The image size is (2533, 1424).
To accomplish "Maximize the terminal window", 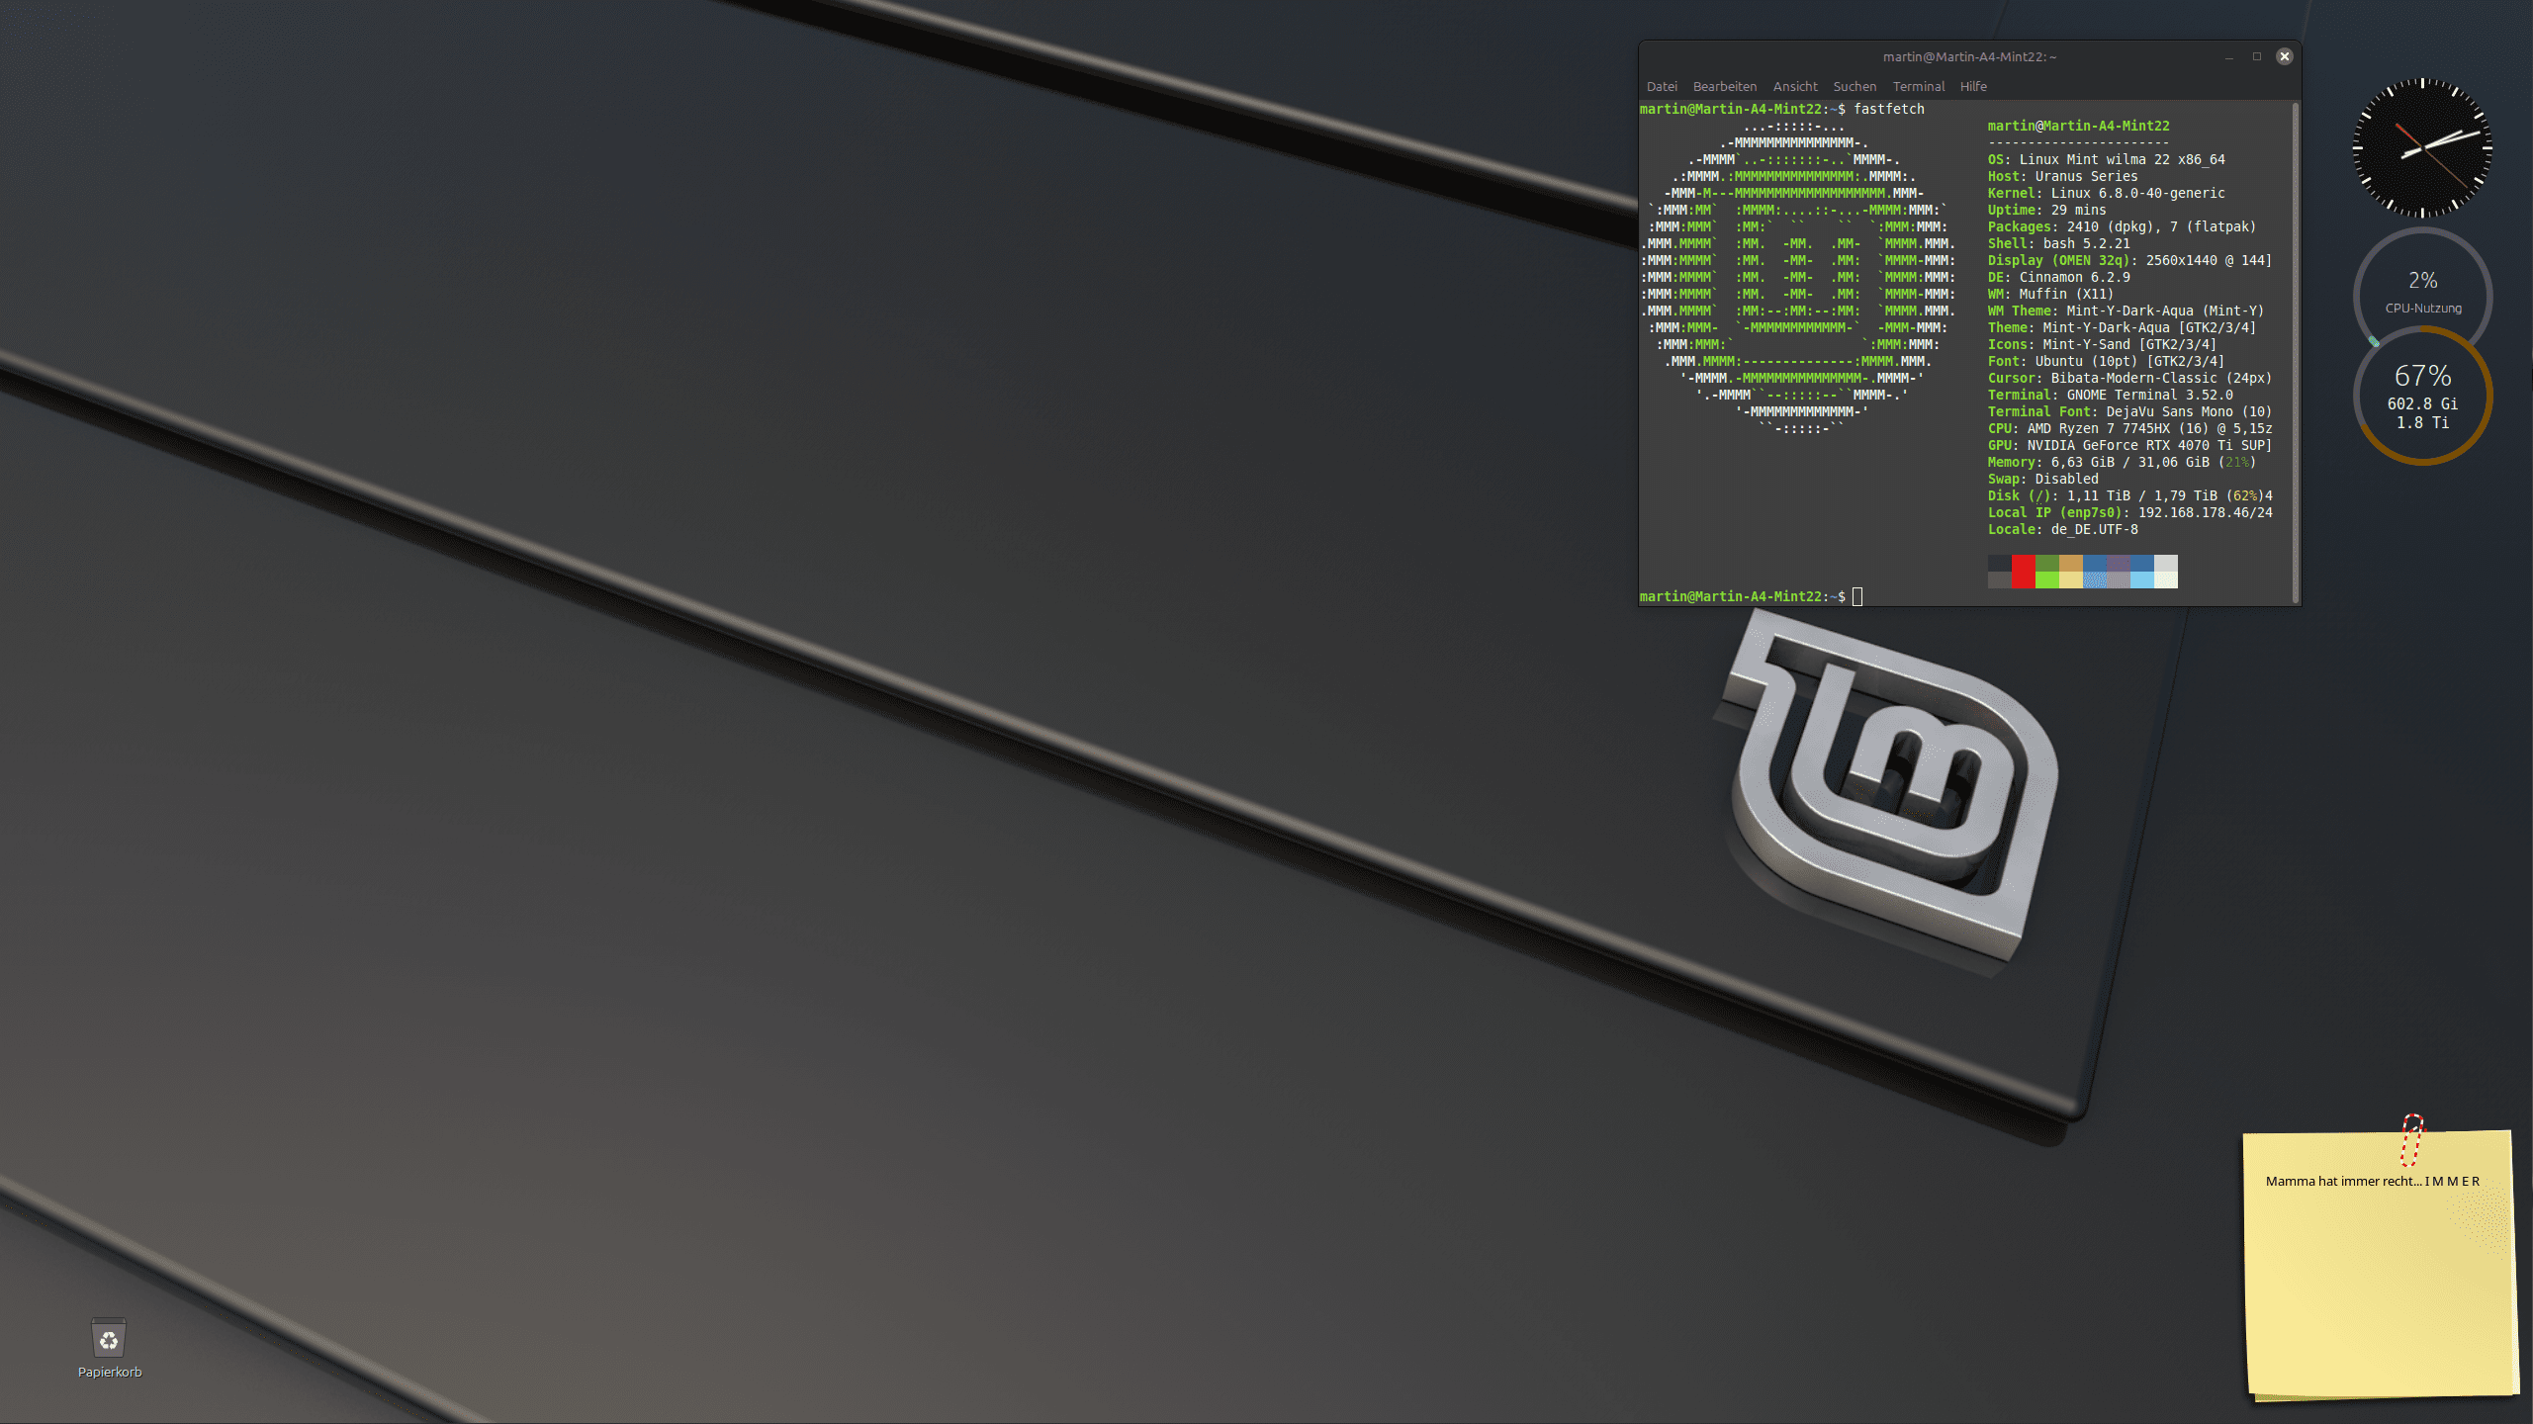I will (2257, 56).
